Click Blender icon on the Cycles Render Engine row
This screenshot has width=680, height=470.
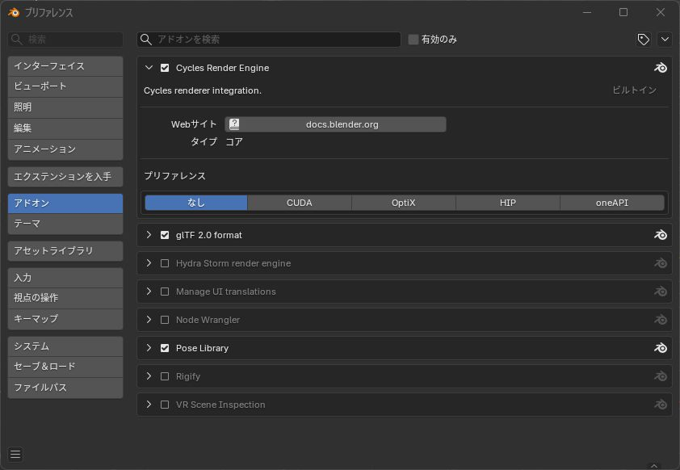(661, 68)
